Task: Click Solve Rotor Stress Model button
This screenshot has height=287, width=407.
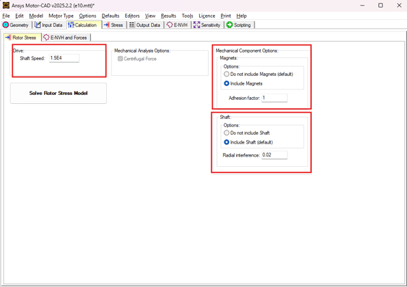Action: tap(58, 93)
